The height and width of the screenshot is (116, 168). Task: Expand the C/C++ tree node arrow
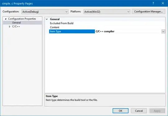(x=10, y=26)
